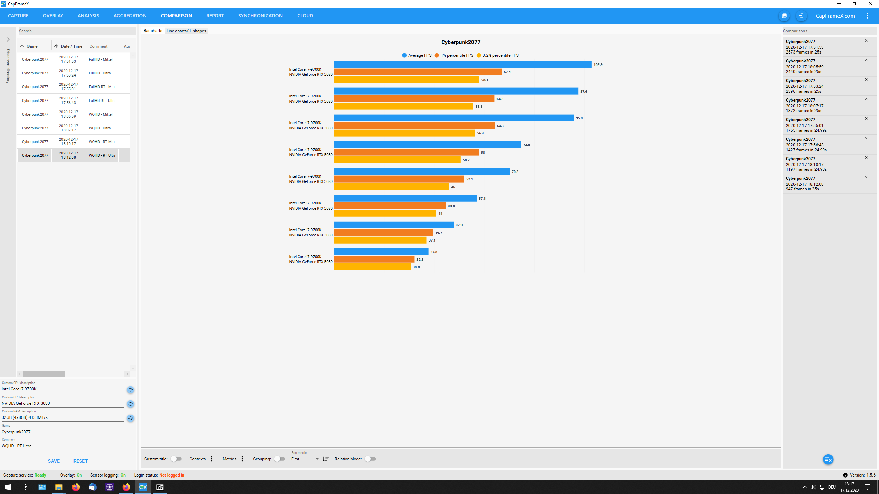This screenshot has width=879, height=494.
Task: Enable the Custom title toggle
Action: coord(176,459)
